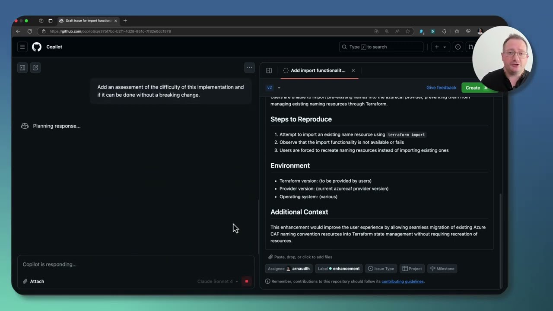Click the Operating system (various) bullet
This screenshot has height=311, width=553.
(x=308, y=197)
